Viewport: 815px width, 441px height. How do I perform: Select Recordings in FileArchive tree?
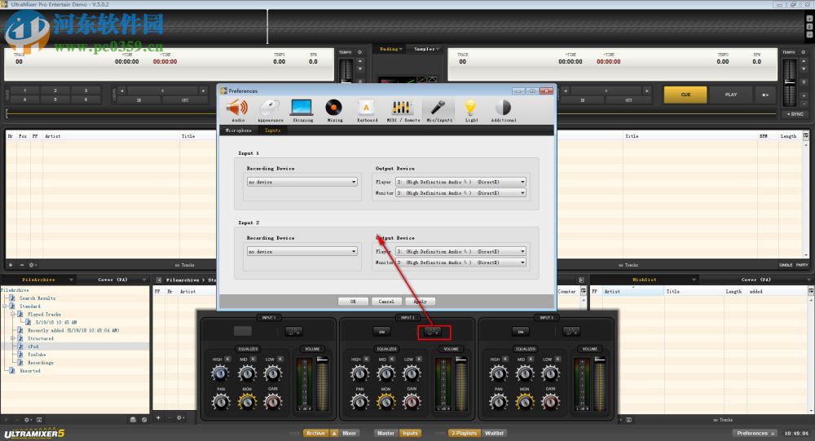40,363
